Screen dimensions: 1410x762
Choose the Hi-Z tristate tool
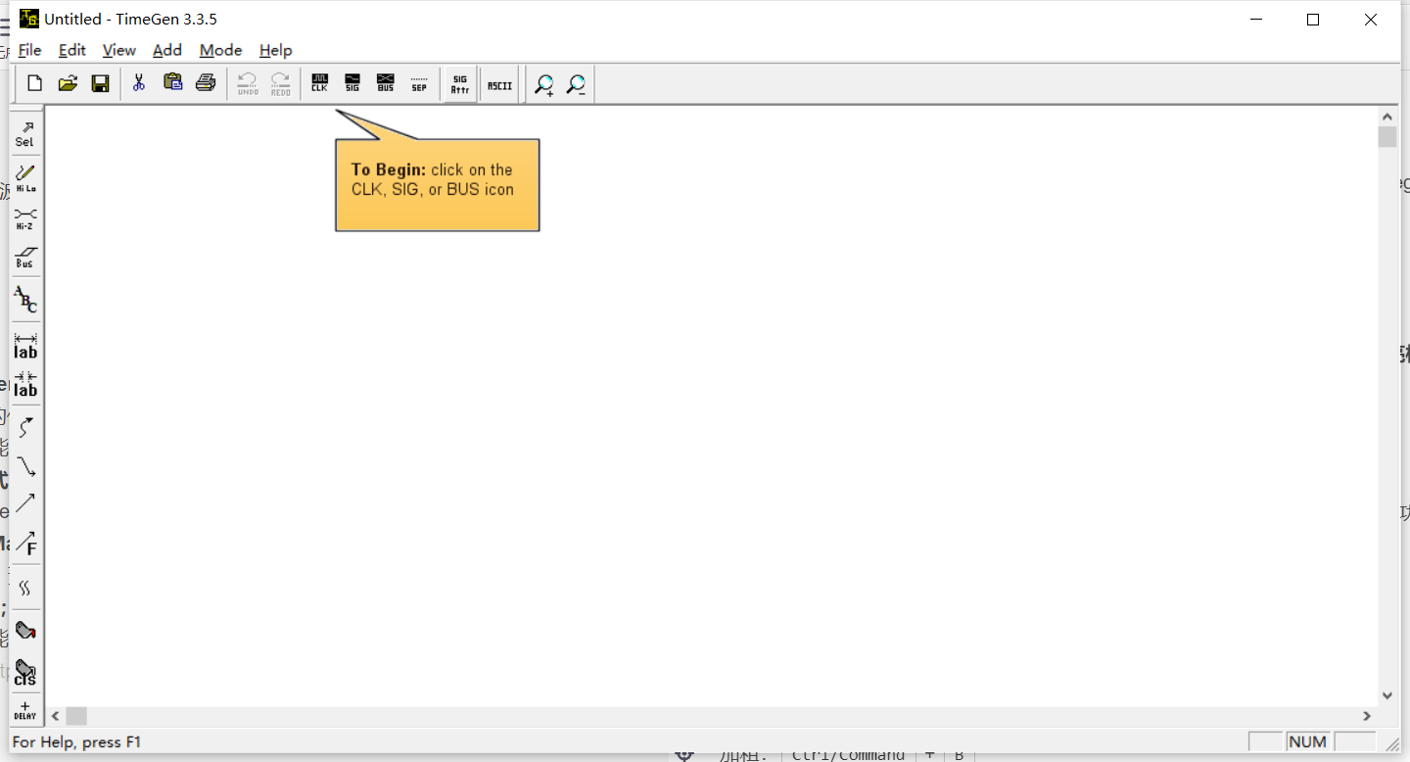pos(24,217)
